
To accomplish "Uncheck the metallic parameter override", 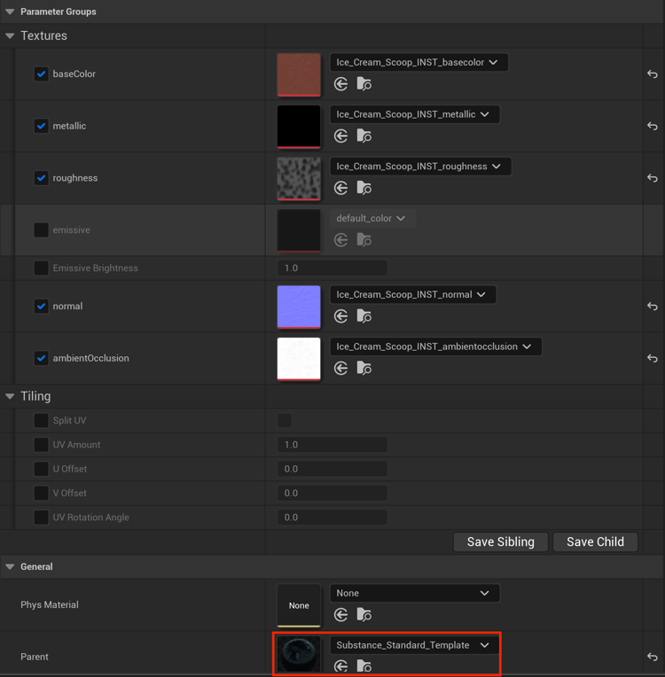I will tap(41, 126).
